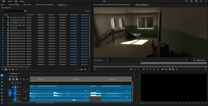This screenshot has width=208, height=106.
Task: Sort by Media Duration column header
Action: [x=63, y=15]
